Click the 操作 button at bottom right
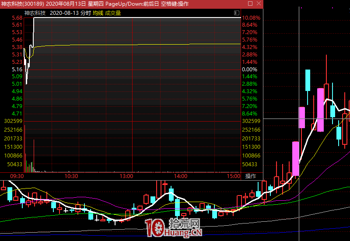 tap(250, 176)
